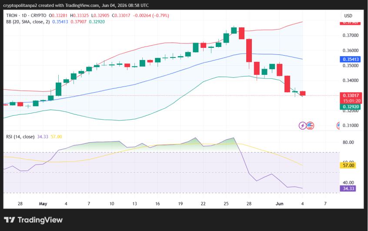Click the BB (20, SMA, close, 2) indicator legend
The width and height of the screenshot is (368, 231).
coord(28,22)
